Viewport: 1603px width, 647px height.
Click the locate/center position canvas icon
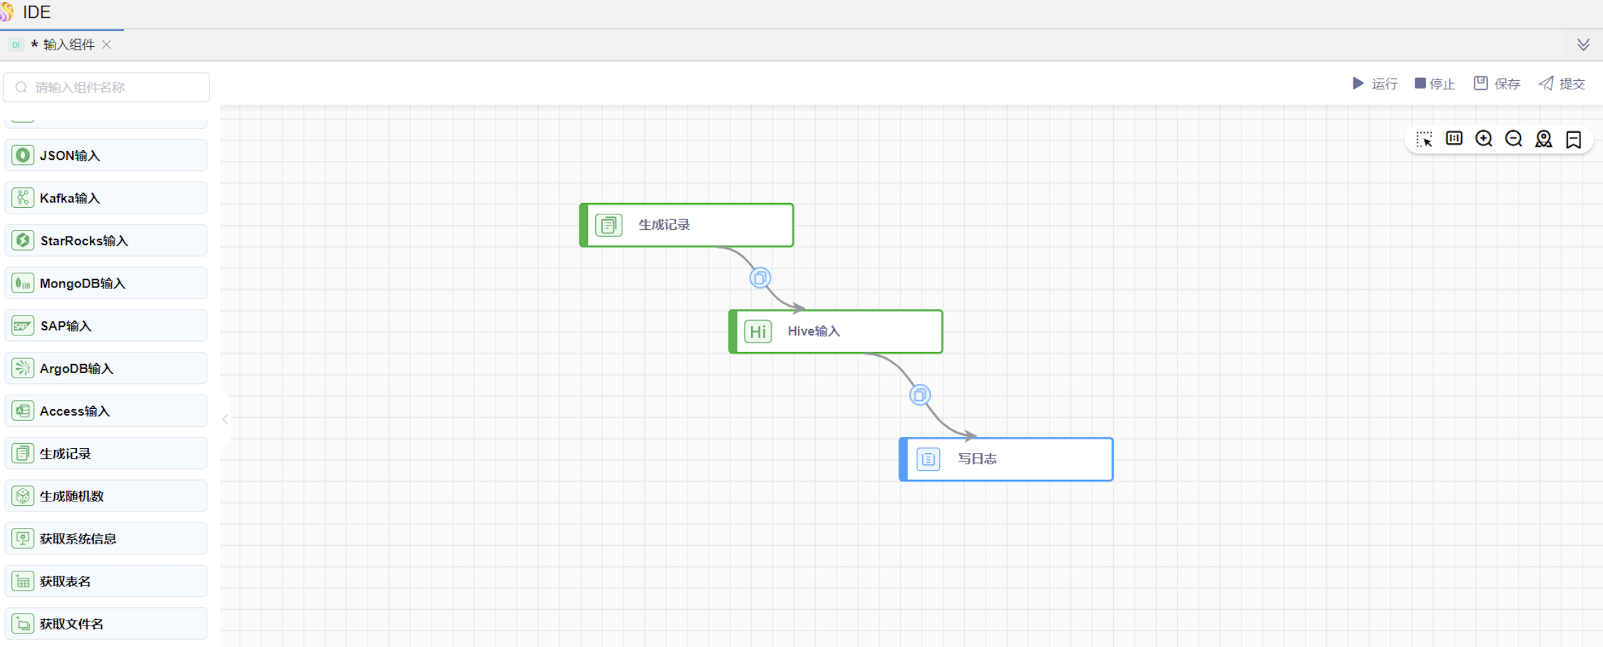(x=1543, y=138)
